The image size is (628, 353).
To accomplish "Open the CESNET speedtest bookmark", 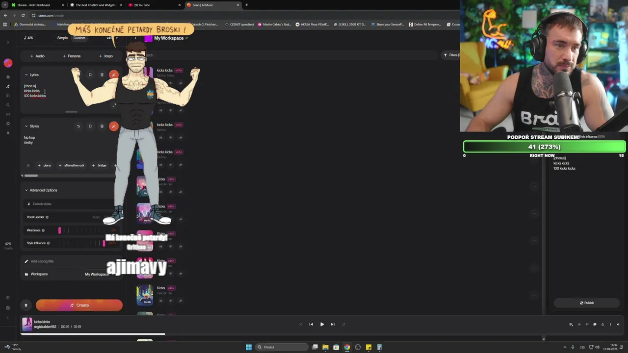I will pyautogui.click(x=240, y=25).
